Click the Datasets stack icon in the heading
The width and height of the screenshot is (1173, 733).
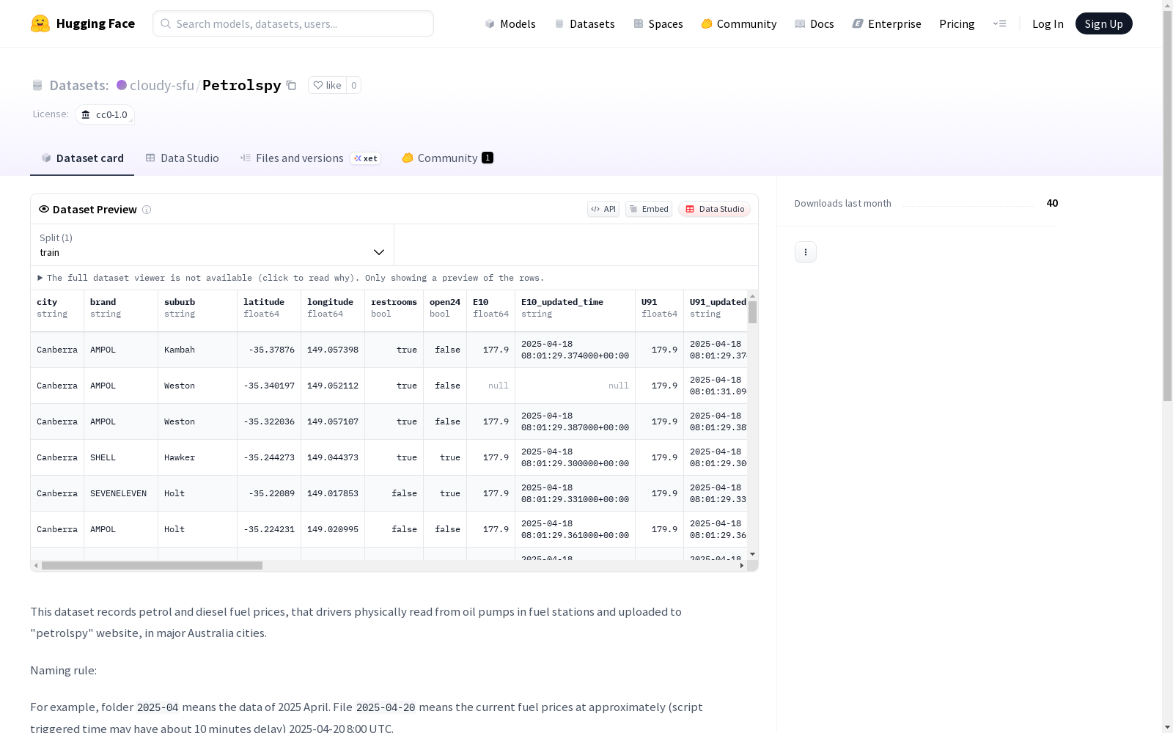(x=37, y=85)
